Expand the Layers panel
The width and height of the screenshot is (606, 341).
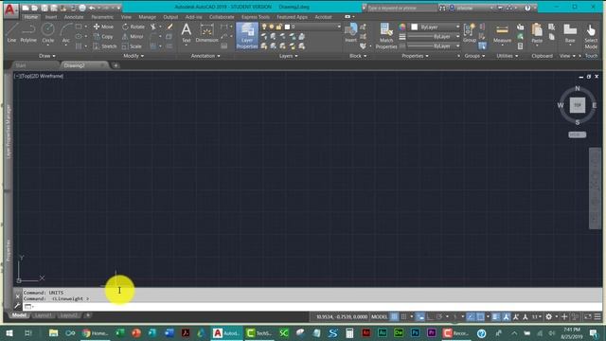[x=288, y=56]
